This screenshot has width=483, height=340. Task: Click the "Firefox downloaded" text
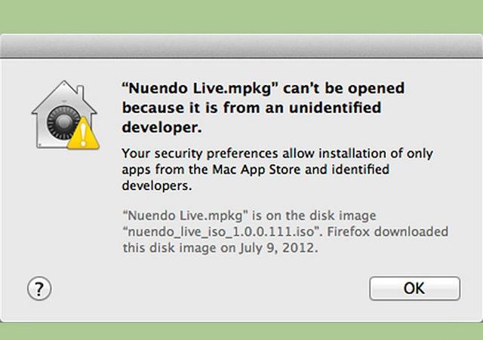click(387, 231)
